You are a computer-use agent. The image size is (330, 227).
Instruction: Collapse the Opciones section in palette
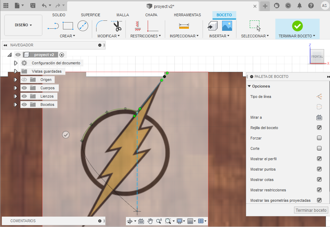pyautogui.click(x=249, y=86)
